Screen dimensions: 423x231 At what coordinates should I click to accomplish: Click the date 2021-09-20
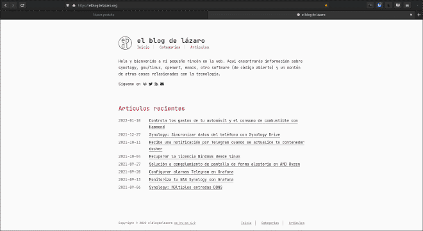129,171
